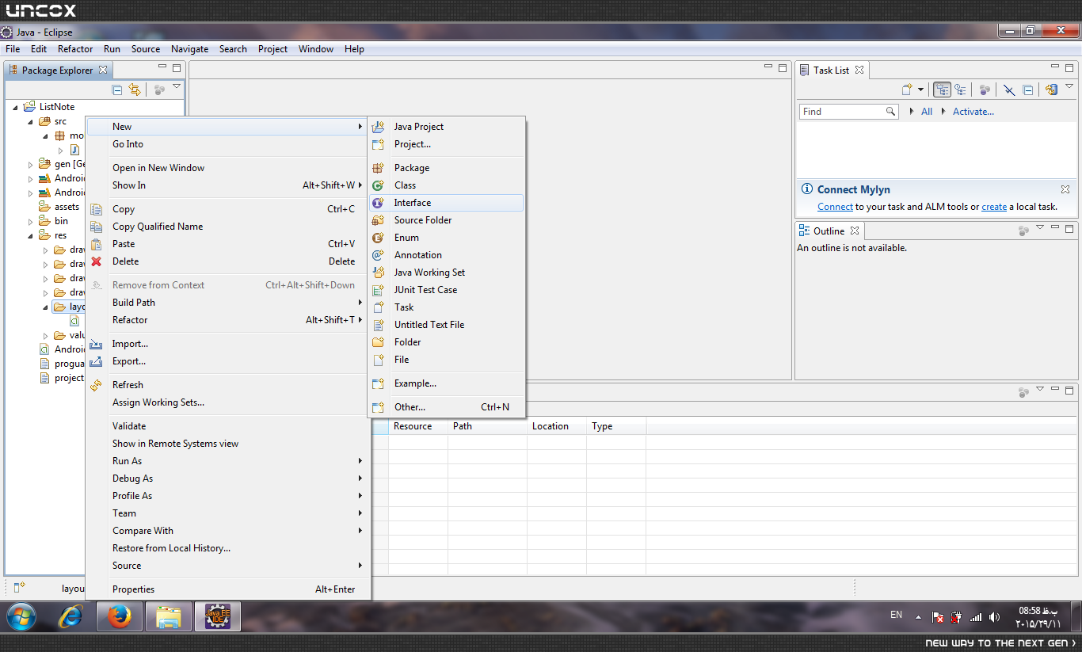Click the Folder icon in New submenu
This screenshot has width=1082, height=652.
[x=379, y=342]
